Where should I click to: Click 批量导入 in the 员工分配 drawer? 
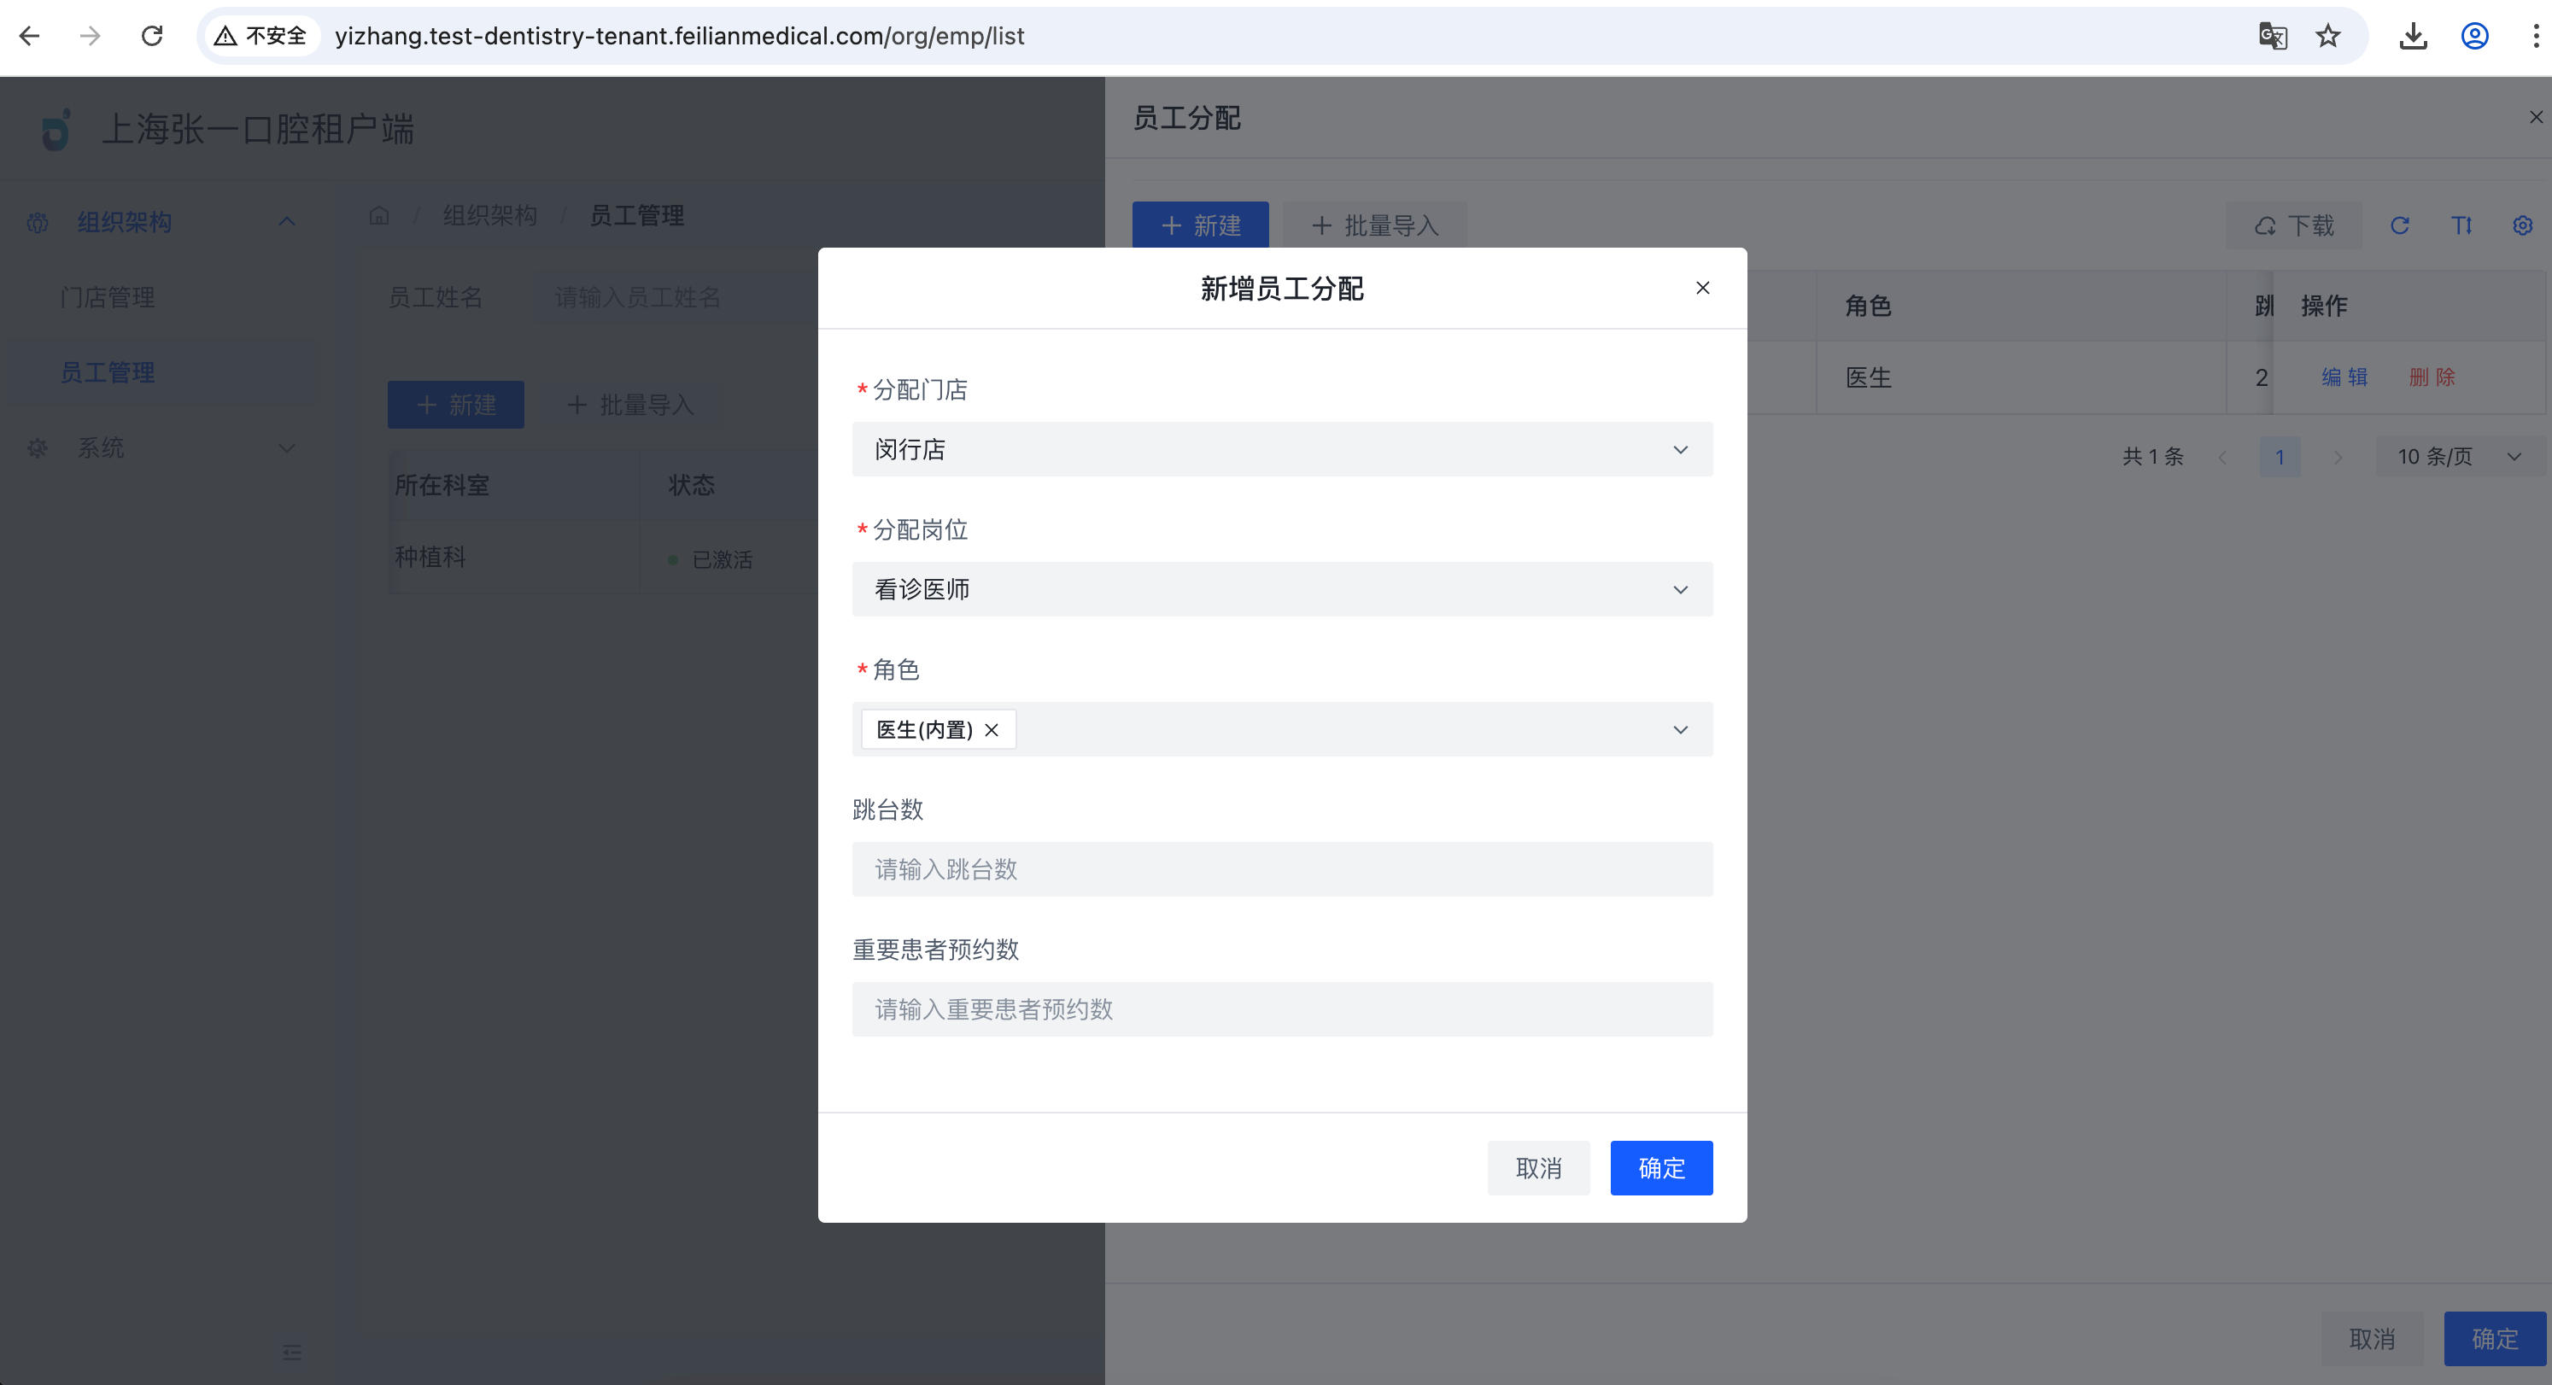click(x=1374, y=226)
